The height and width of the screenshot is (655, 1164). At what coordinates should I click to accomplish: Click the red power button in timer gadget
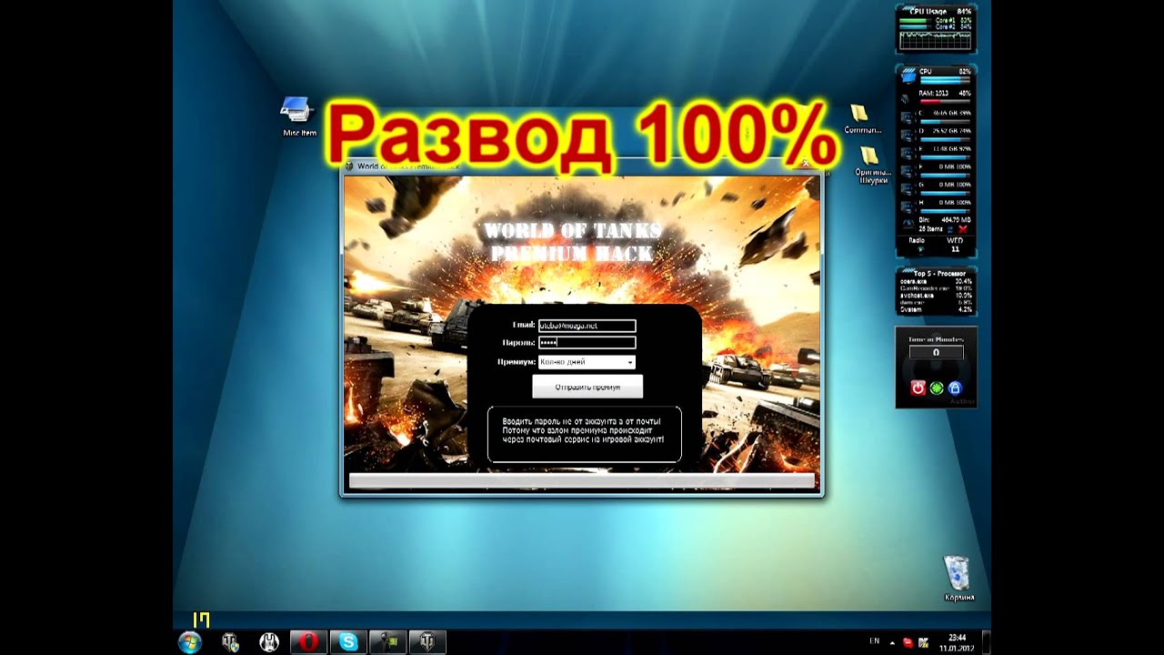918,388
